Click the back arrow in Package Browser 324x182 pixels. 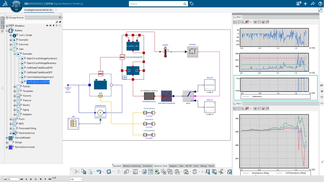(x=47, y=26)
